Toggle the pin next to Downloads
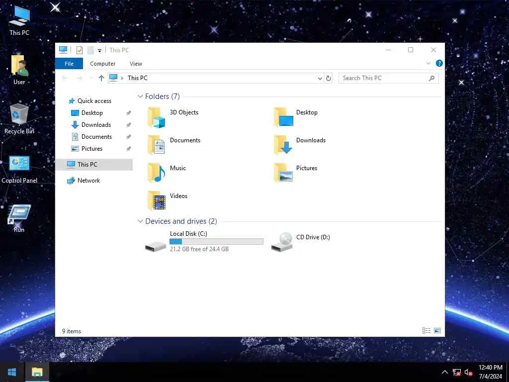This screenshot has height=382, width=509. [x=129, y=125]
